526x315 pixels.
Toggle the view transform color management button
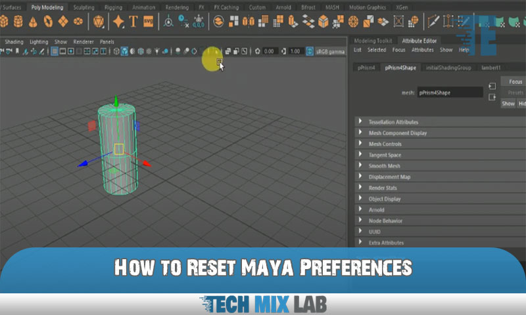click(310, 51)
